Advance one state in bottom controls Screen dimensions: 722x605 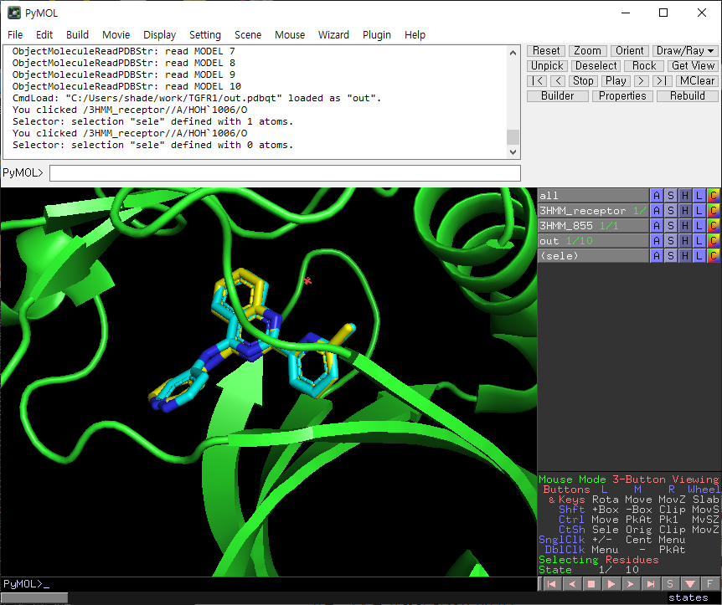[631, 584]
